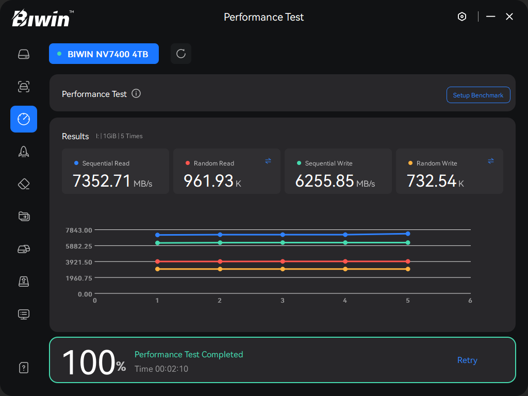Open the rocket optimization sidebar icon

point(24,151)
